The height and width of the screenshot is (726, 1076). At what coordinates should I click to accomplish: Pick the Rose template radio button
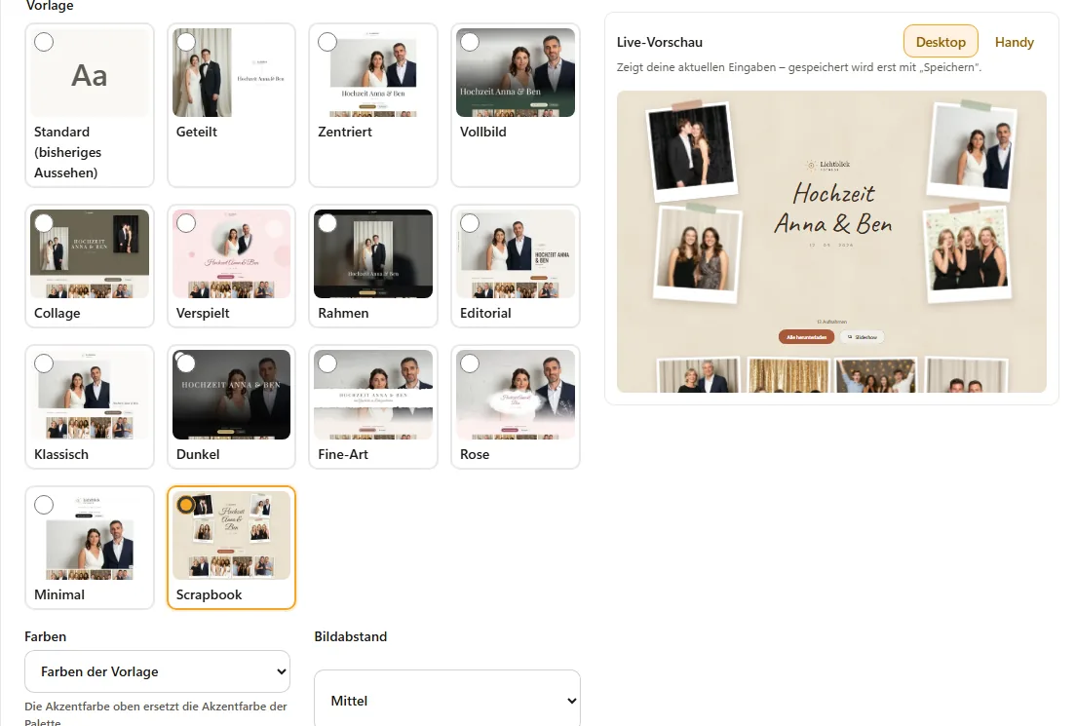[470, 363]
